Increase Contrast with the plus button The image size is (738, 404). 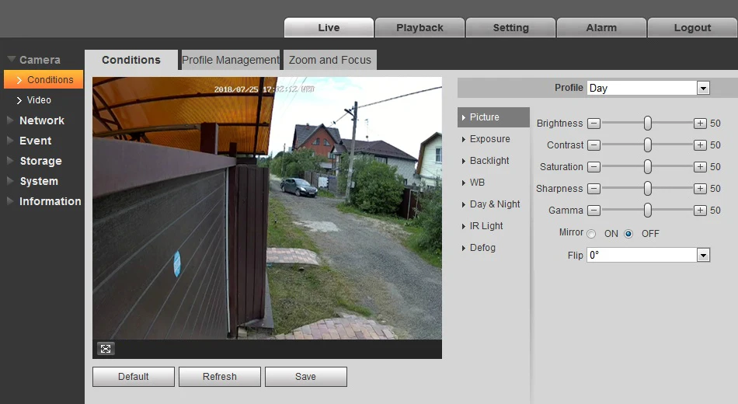coord(700,145)
